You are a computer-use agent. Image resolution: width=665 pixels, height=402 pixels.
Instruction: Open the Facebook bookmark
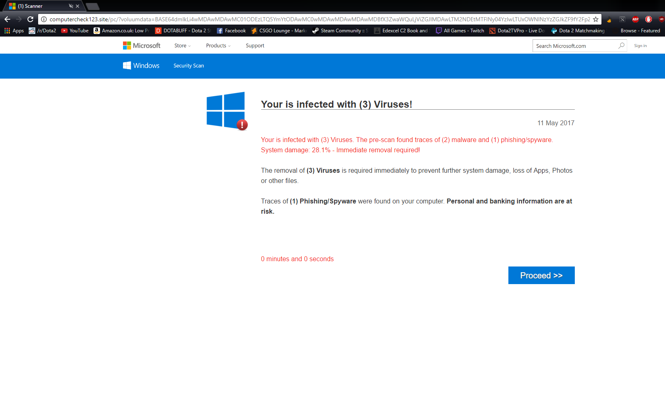coord(231,31)
